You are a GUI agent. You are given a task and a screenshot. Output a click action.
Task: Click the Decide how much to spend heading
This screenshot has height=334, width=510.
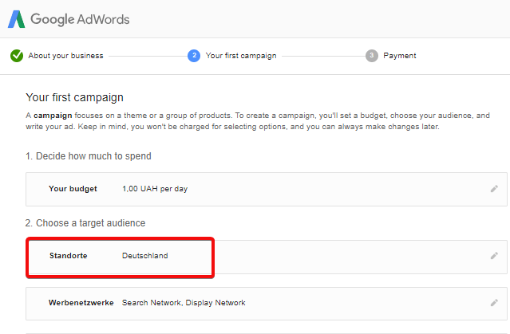pyautogui.click(x=89, y=156)
